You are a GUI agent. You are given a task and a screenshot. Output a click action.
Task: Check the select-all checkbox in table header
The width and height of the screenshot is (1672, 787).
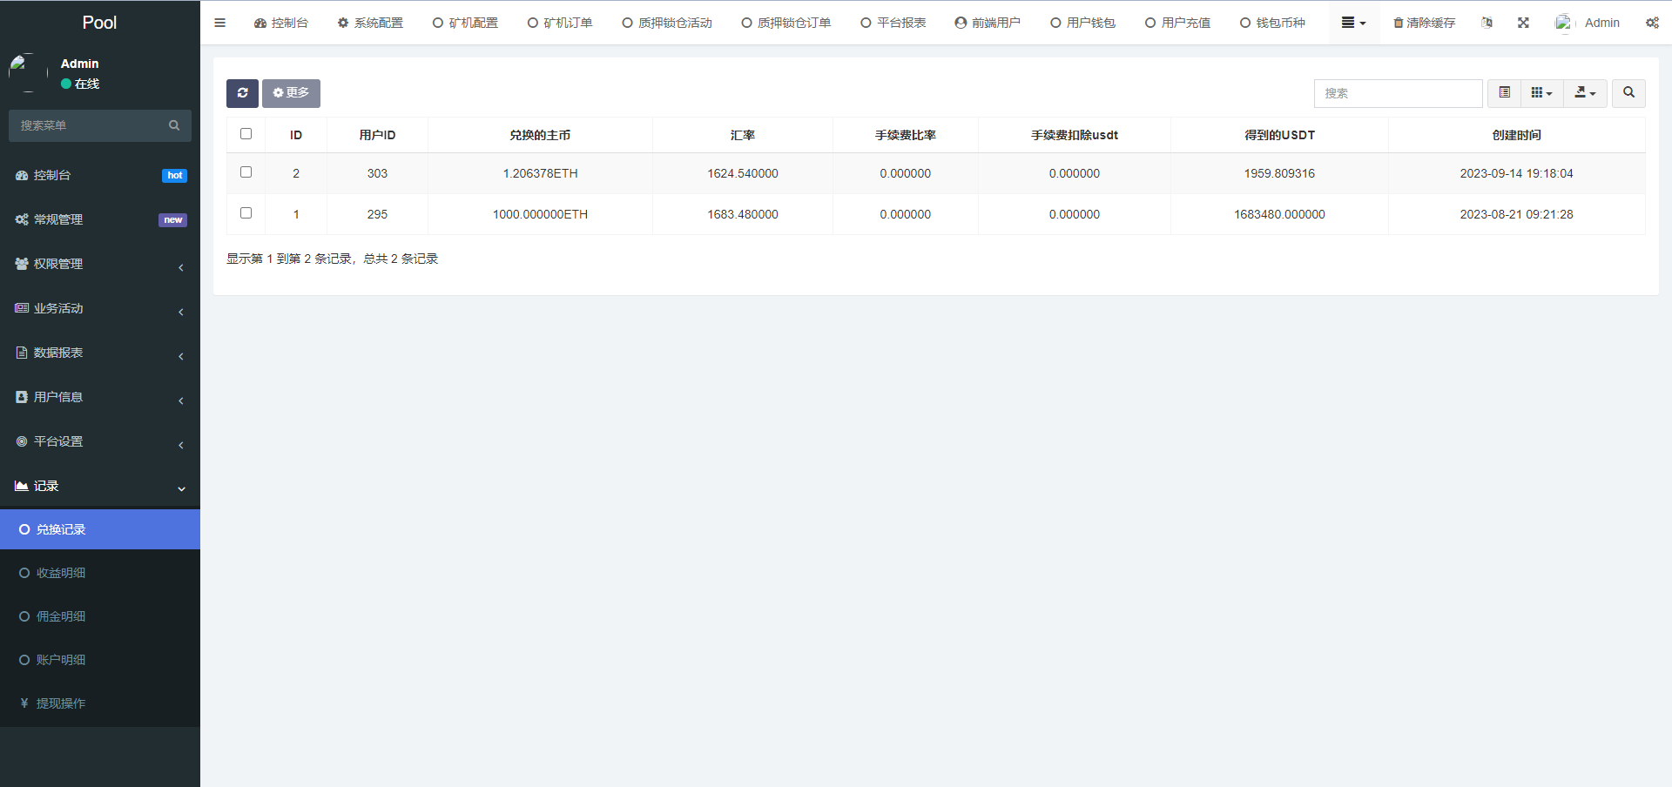coord(246,133)
